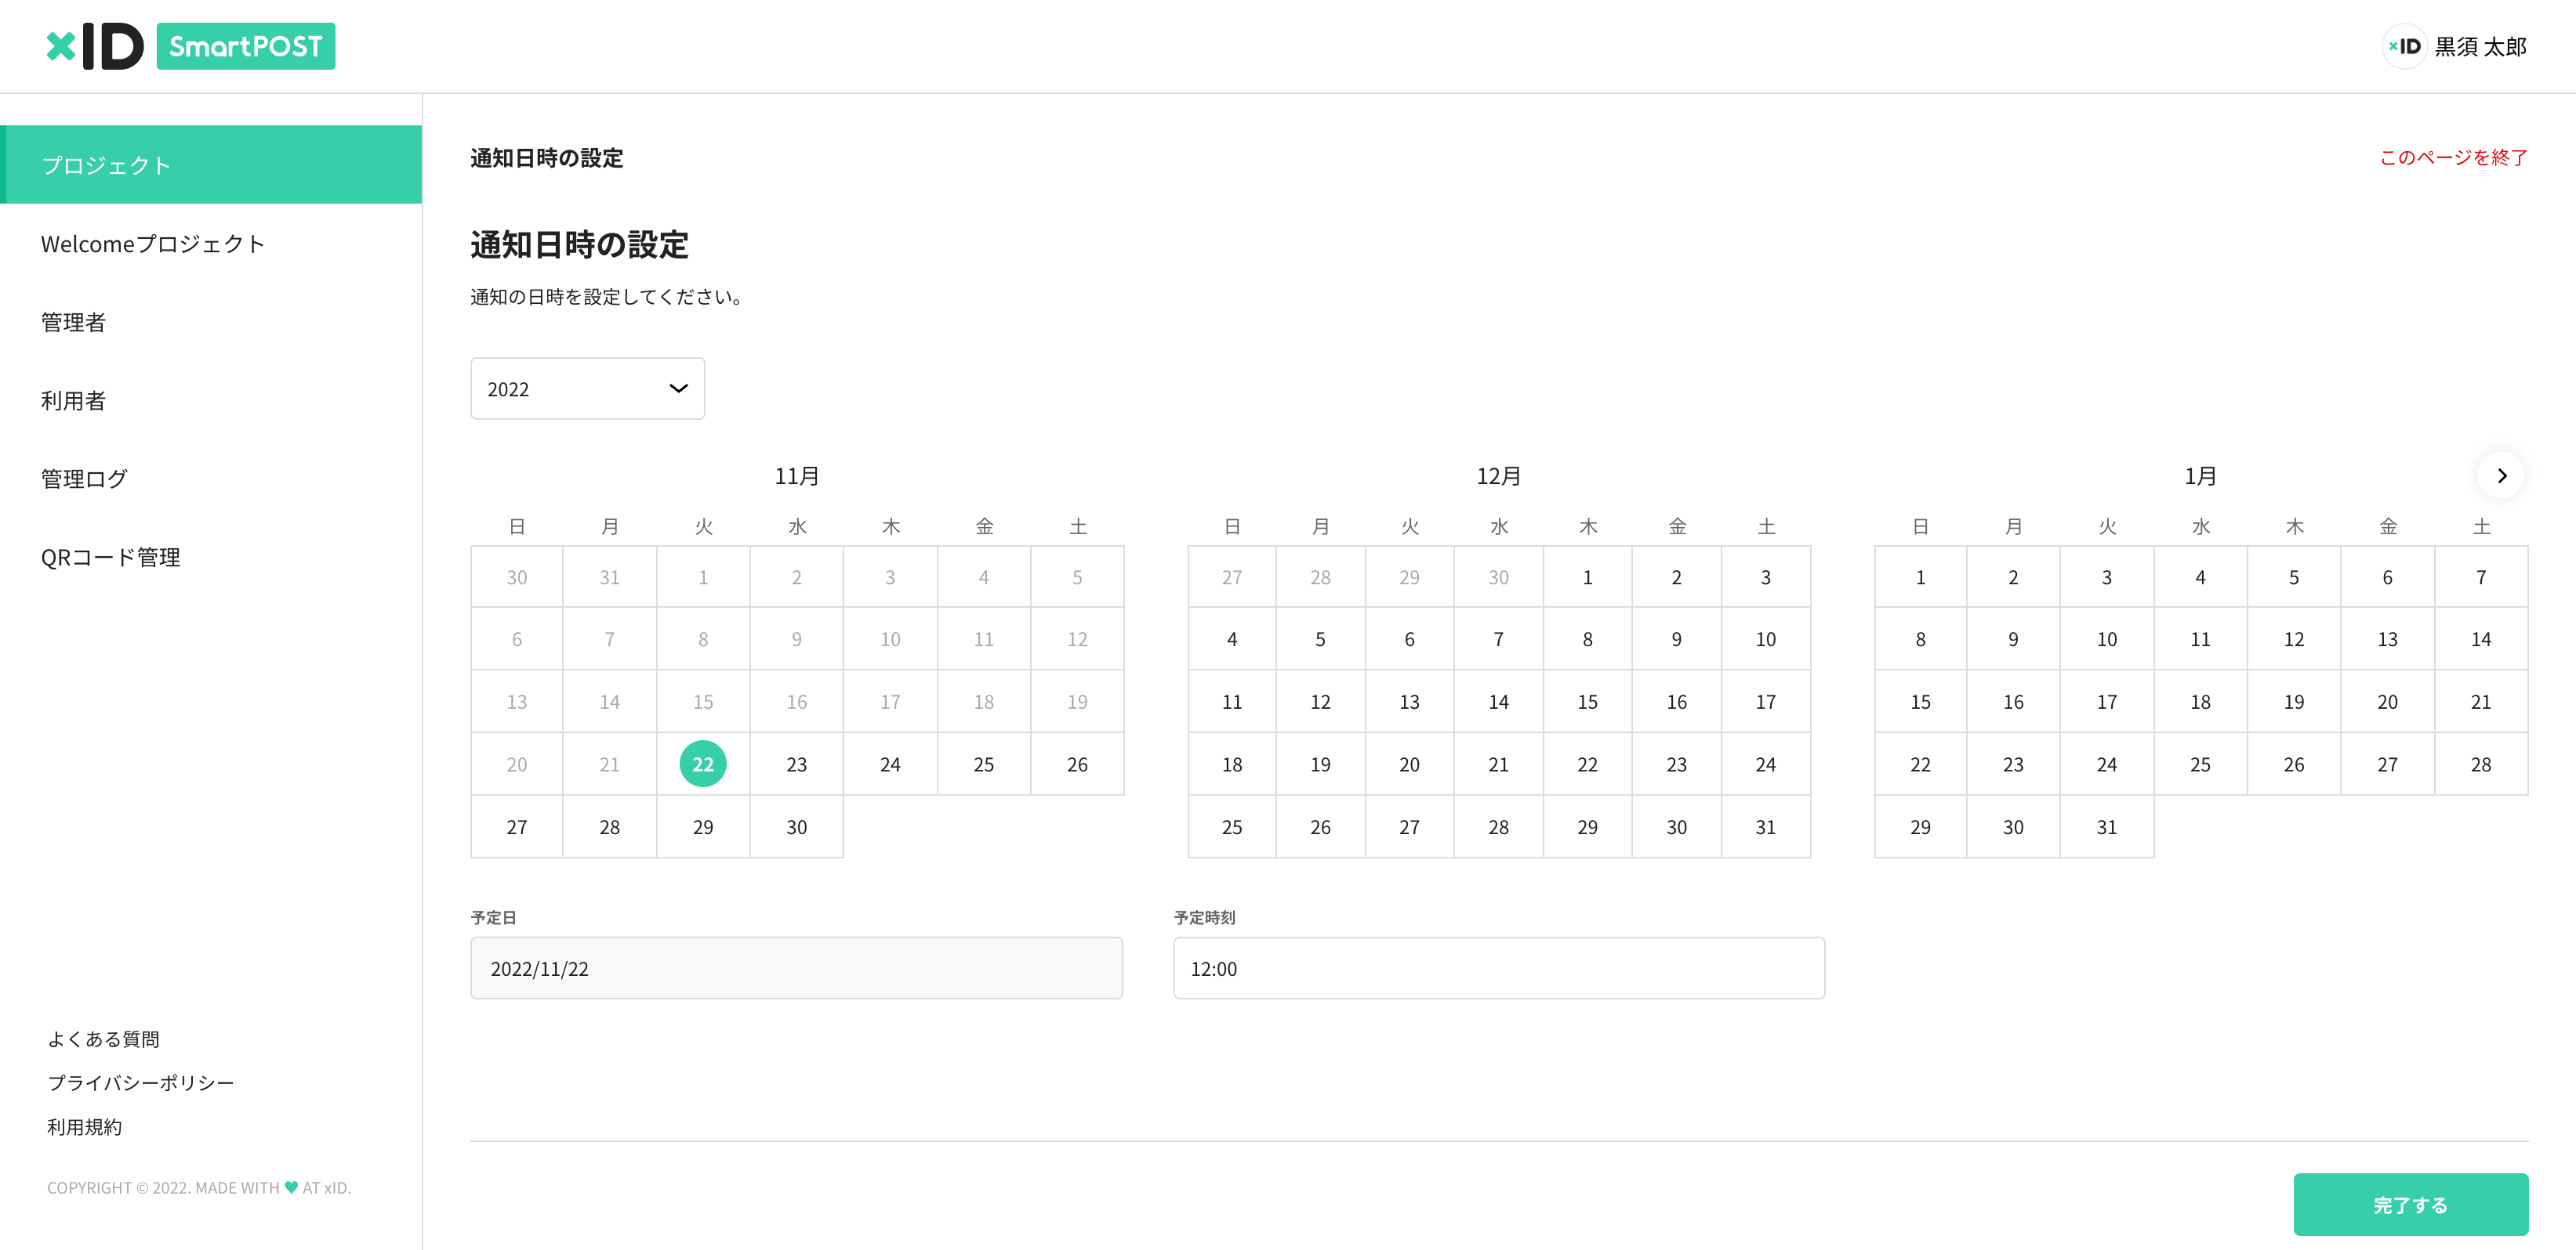Open QRコード管理 in the sidebar
2576x1250 pixels.
pyautogui.click(x=110, y=557)
